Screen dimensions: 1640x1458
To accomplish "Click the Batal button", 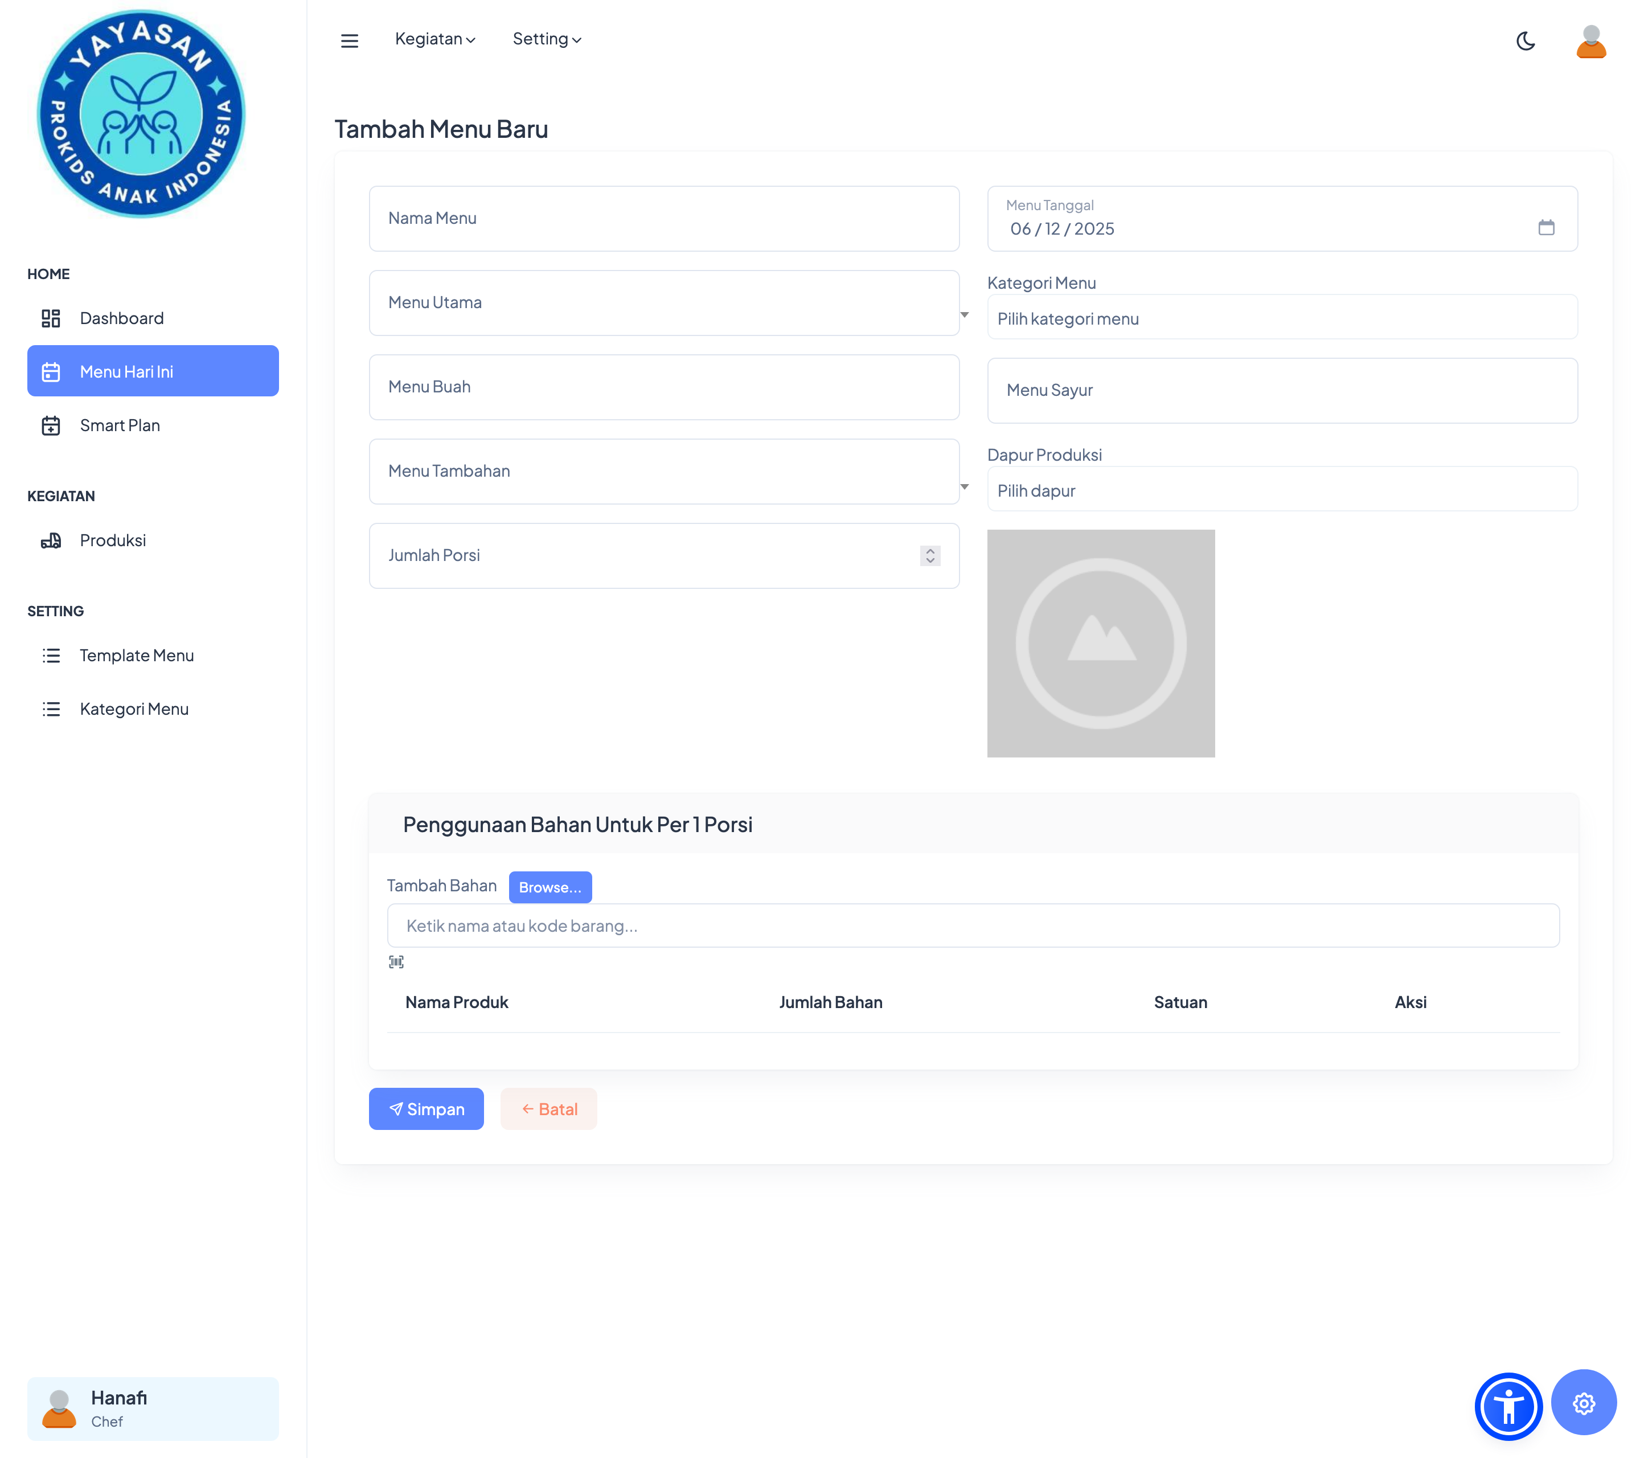I will click(549, 1109).
